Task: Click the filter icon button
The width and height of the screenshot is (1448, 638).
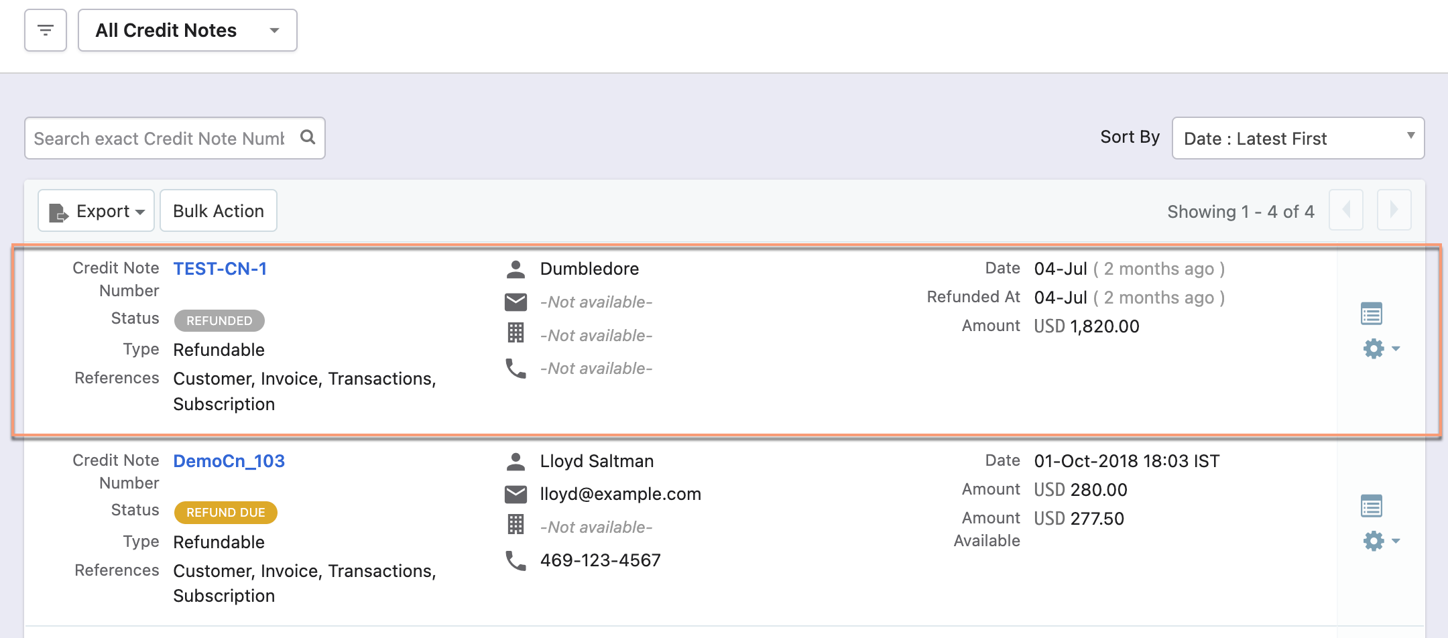Action: (x=46, y=30)
